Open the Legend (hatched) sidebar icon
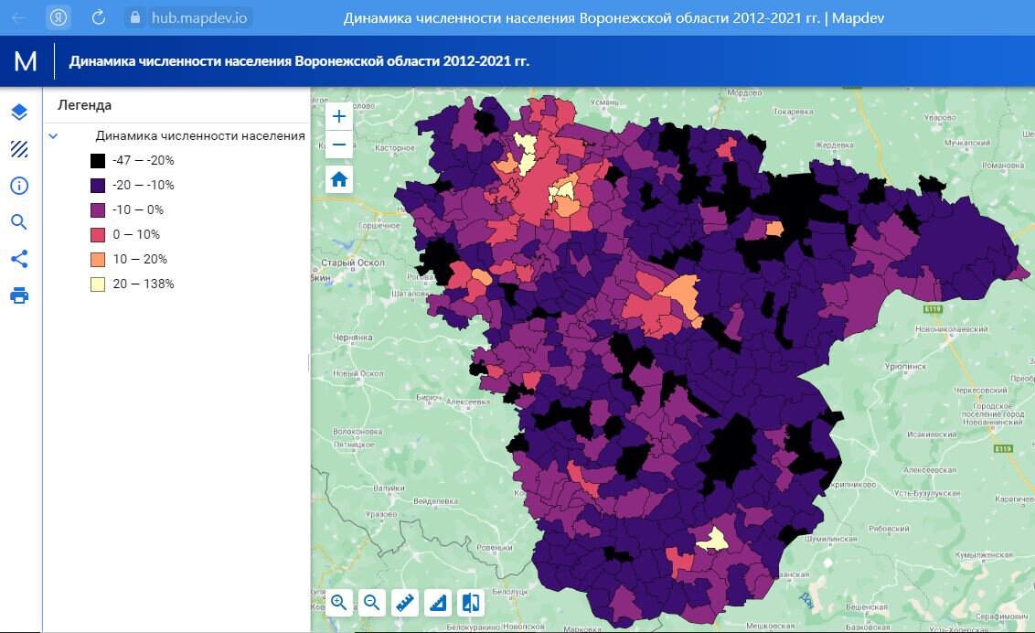The width and height of the screenshot is (1035, 633). tap(19, 149)
